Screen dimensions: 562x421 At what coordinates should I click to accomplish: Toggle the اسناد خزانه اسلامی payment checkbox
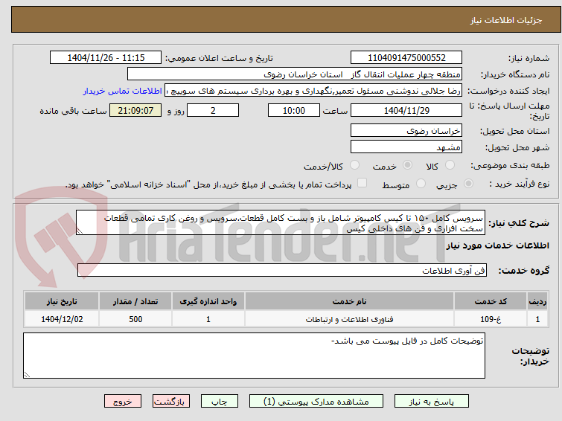click(363, 183)
